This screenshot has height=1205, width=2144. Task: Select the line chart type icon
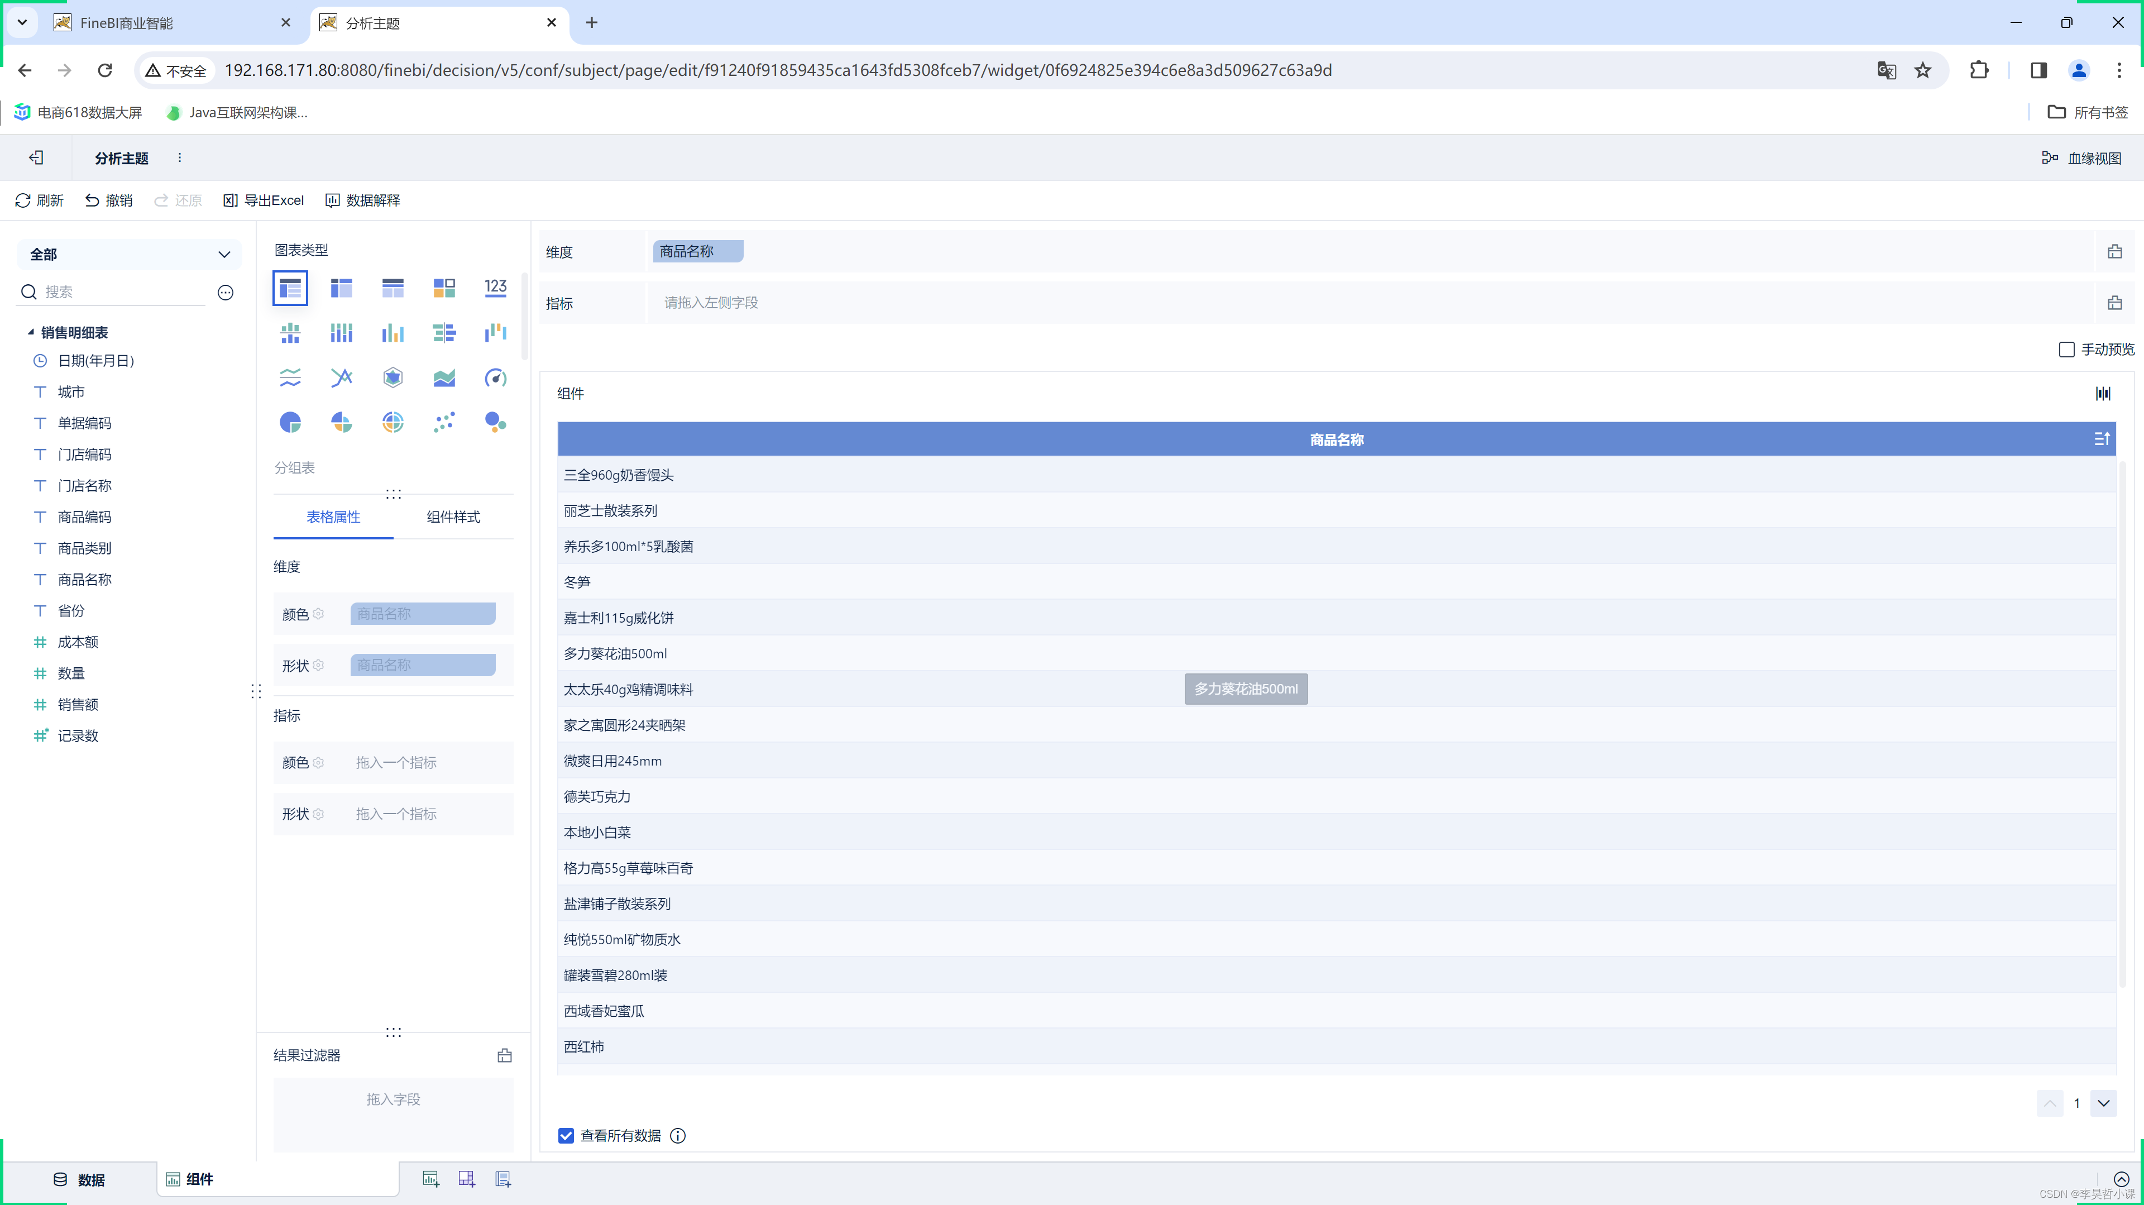(x=341, y=378)
